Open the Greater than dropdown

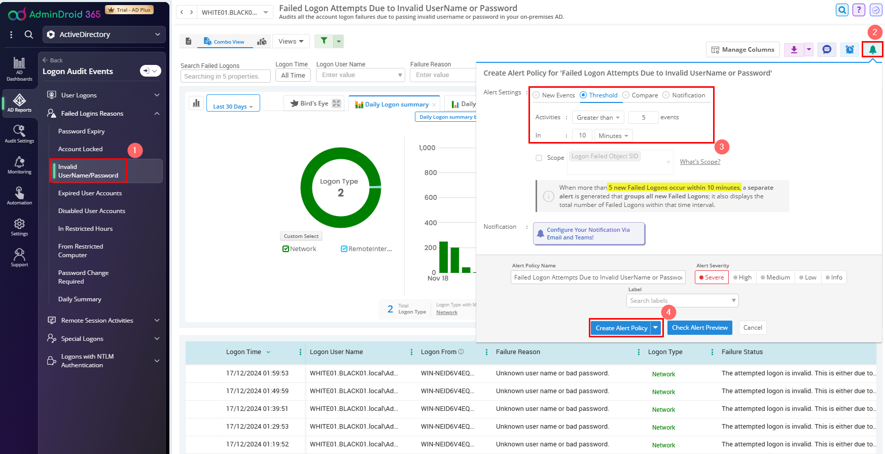597,118
